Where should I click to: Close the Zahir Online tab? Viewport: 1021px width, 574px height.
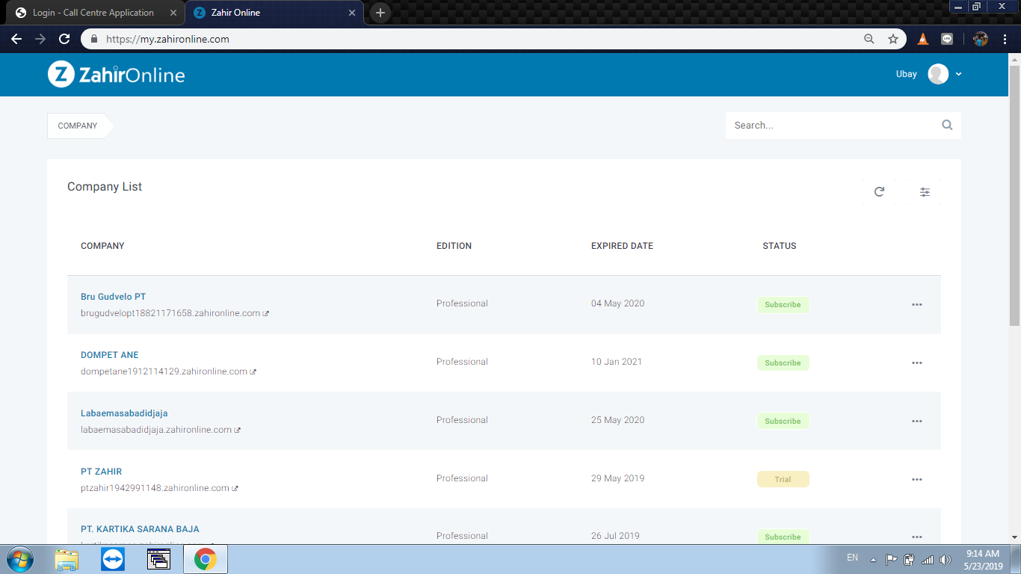[x=352, y=13]
